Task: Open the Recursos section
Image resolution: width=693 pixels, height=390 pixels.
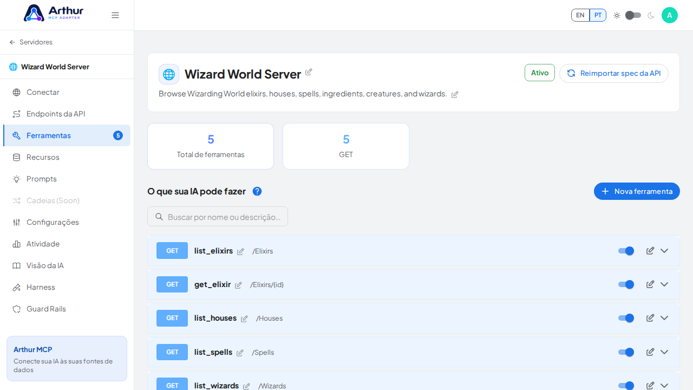Action: click(x=67, y=157)
